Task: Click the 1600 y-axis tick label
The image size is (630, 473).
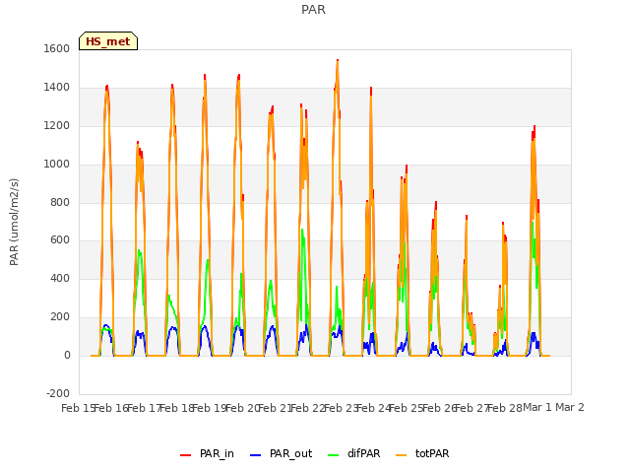Action: pyautogui.click(x=57, y=48)
